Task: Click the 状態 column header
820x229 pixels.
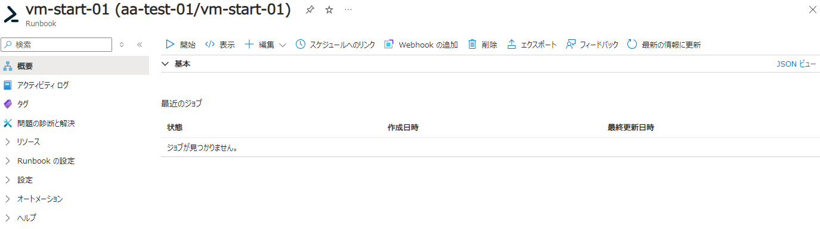Action: (175, 128)
